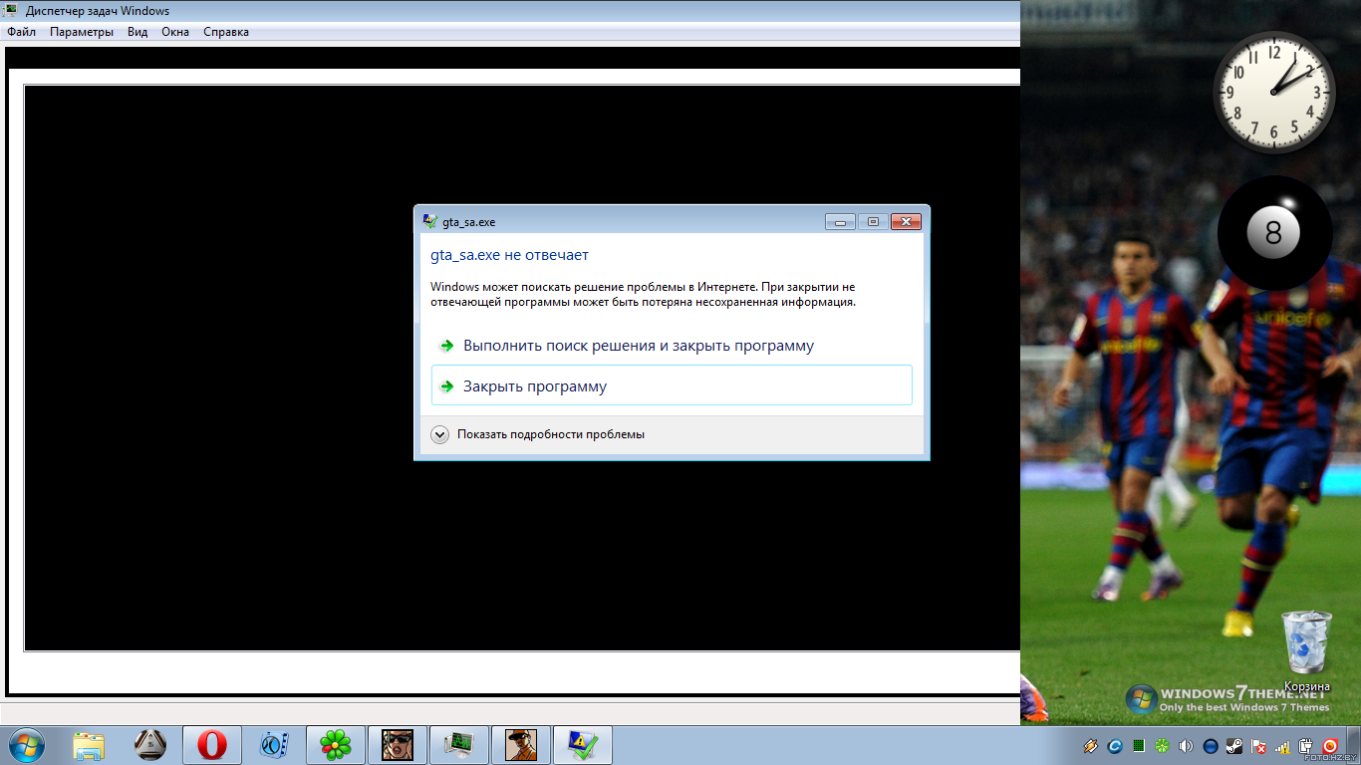This screenshot has width=1361, height=765.
Task: Open the blue film-strip media icon
Action: (x=274, y=745)
